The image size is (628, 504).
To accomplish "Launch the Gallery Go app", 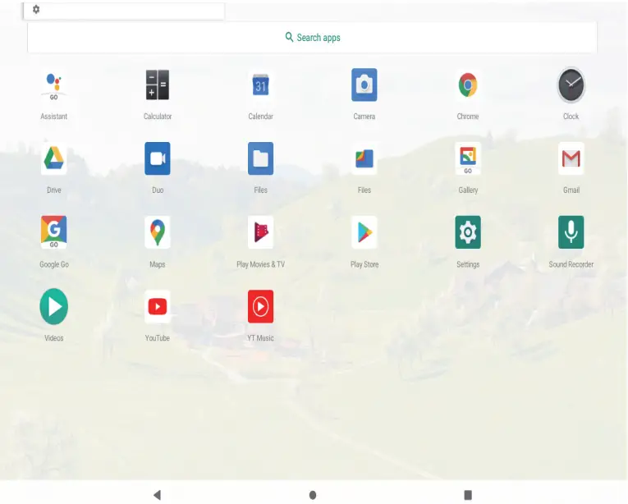I will tap(468, 158).
